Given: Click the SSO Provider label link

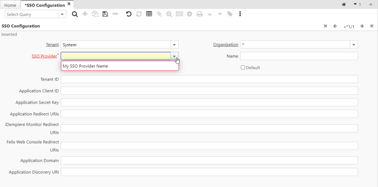Looking at the screenshot, I should [44, 56].
